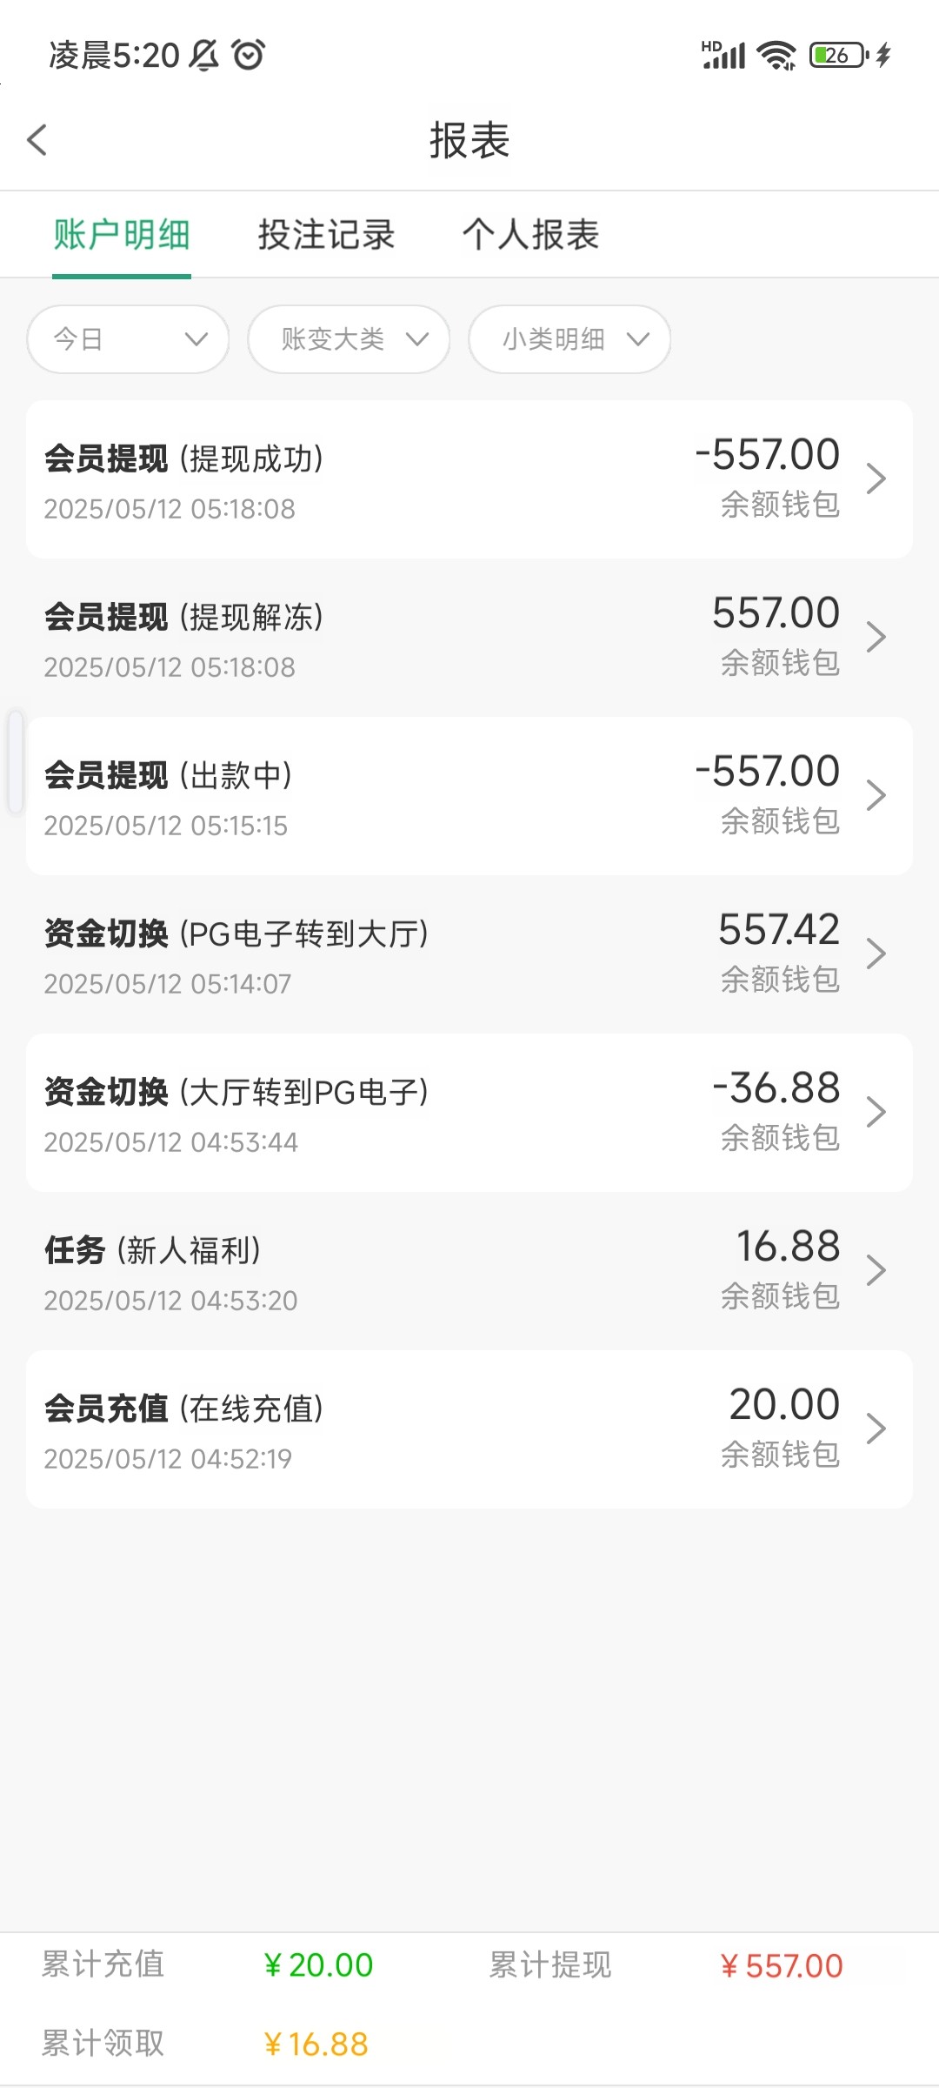Tap the 会员充值 (在线充值) record title
Image resolution: width=939 pixels, height=2088 pixels.
(x=183, y=1409)
